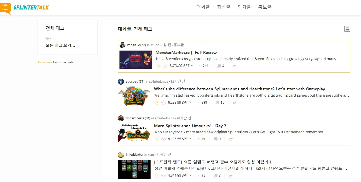Toggle the post list layout view icon

point(347,29)
